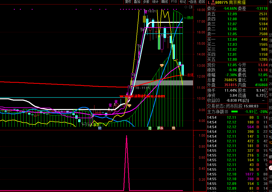This screenshot has height=192, width=272.
Task: Select the 买三 12.02 bid row
Action: pos(237,49)
